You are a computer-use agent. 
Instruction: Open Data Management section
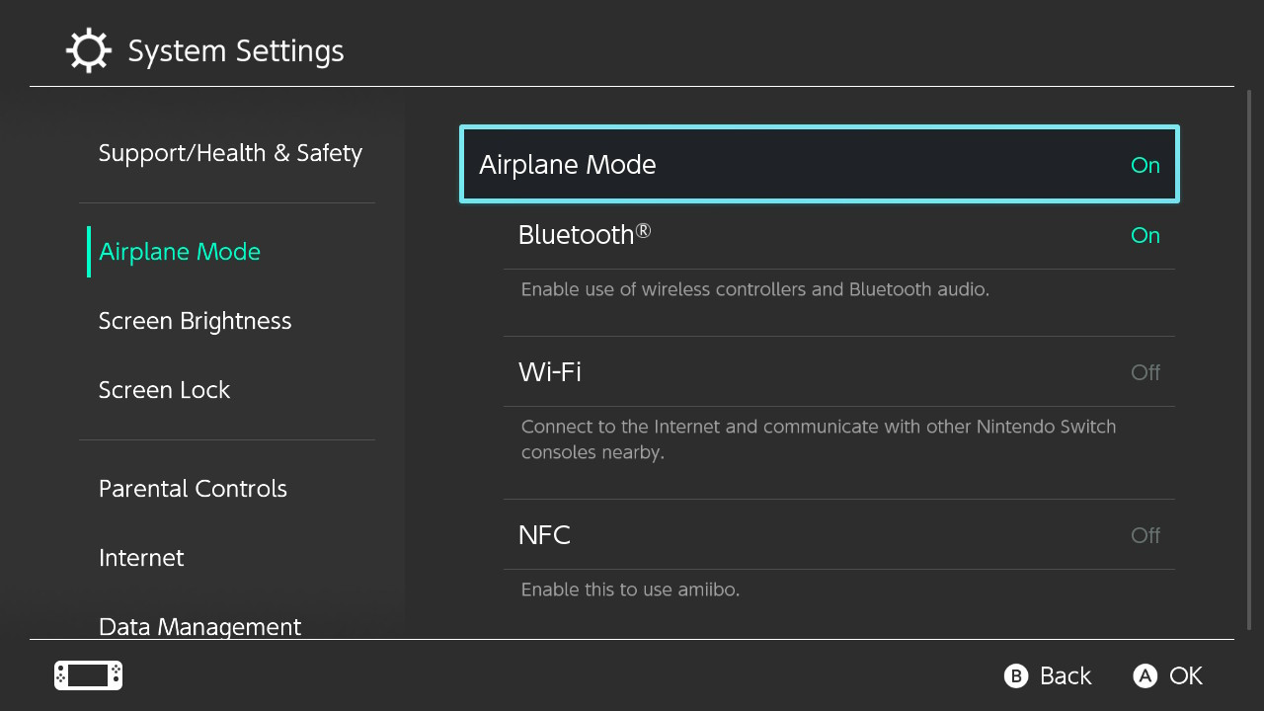pyautogui.click(x=199, y=626)
